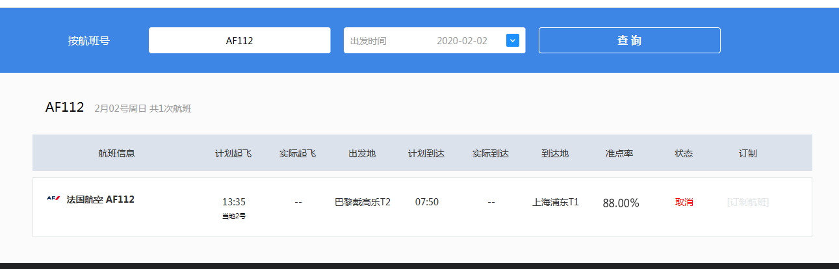Click 法国航空 AF112 flight name

[100, 199]
